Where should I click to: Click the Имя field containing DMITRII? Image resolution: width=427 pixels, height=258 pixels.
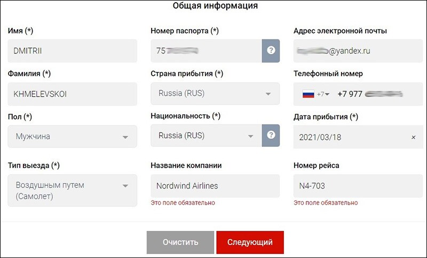(x=73, y=51)
